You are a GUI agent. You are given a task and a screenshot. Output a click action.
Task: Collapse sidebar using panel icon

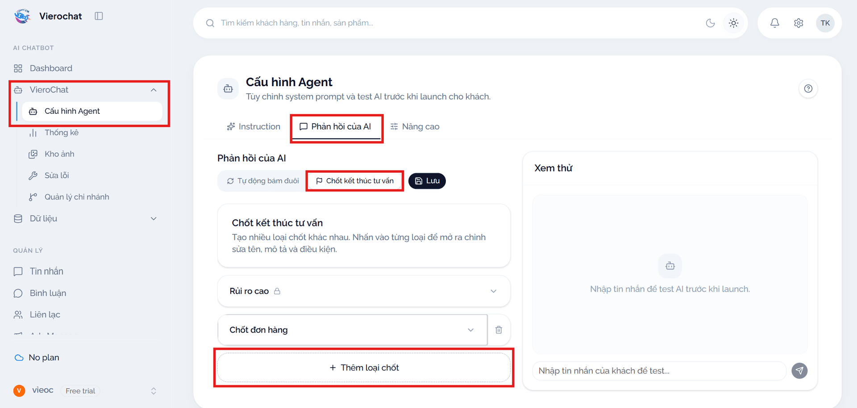pyautogui.click(x=99, y=16)
